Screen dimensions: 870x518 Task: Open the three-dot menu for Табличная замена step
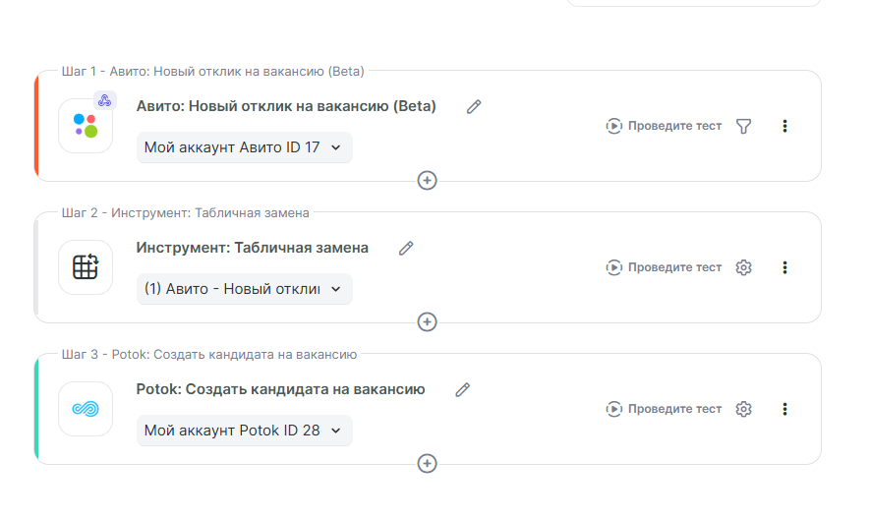click(x=784, y=267)
